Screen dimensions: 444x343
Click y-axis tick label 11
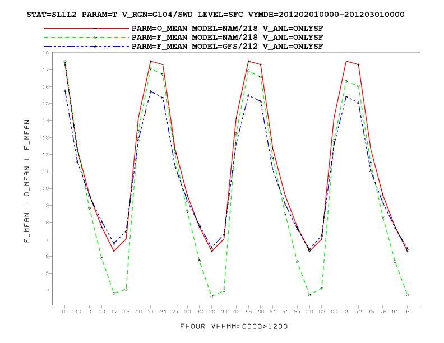coord(46,171)
